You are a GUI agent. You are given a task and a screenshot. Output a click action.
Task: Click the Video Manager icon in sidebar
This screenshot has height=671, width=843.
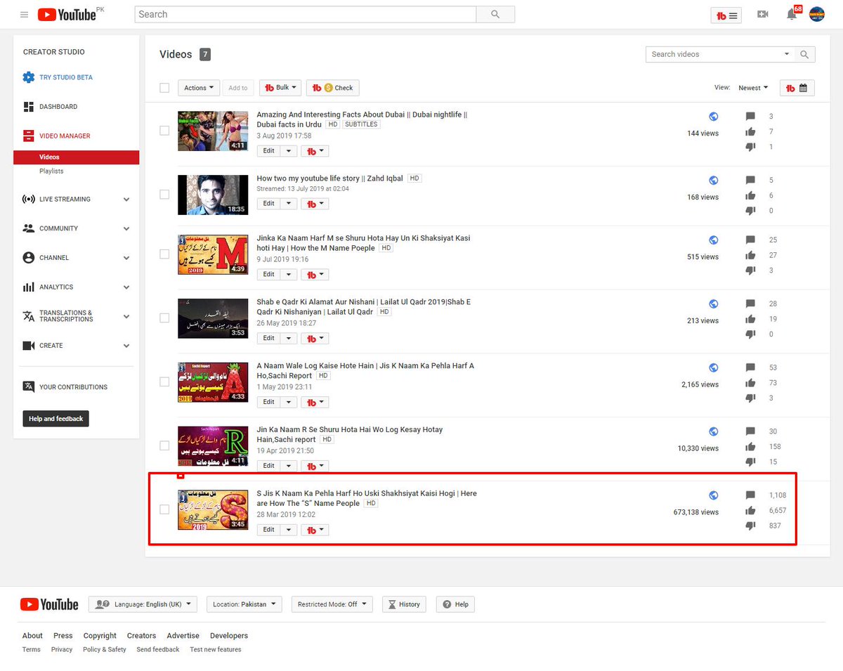(28, 136)
